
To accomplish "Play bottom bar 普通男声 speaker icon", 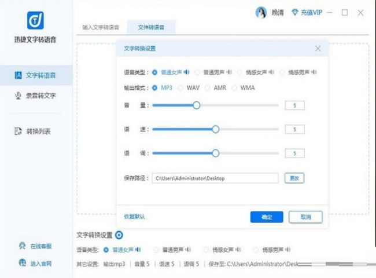I will (188, 250).
